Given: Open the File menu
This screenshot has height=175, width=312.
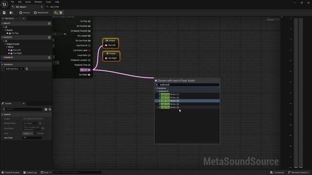Looking at the screenshot, I should point(12,2).
